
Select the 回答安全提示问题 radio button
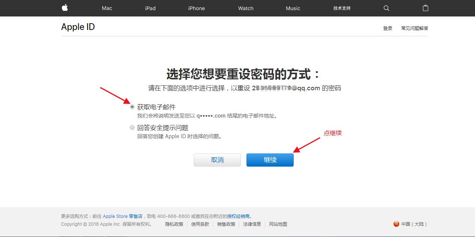(132, 127)
